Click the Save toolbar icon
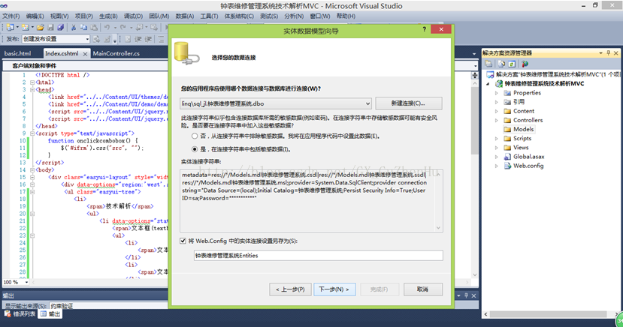 [50, 27]
